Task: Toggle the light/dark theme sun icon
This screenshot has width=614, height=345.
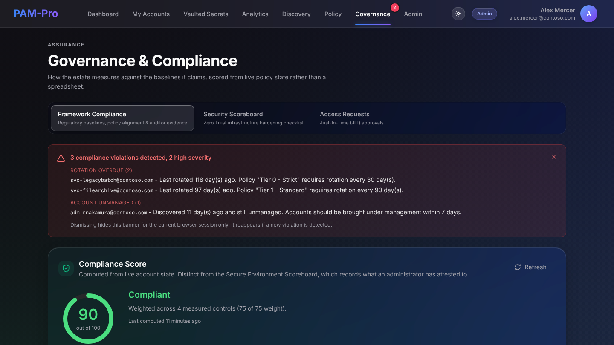Action: pos(458,14)
